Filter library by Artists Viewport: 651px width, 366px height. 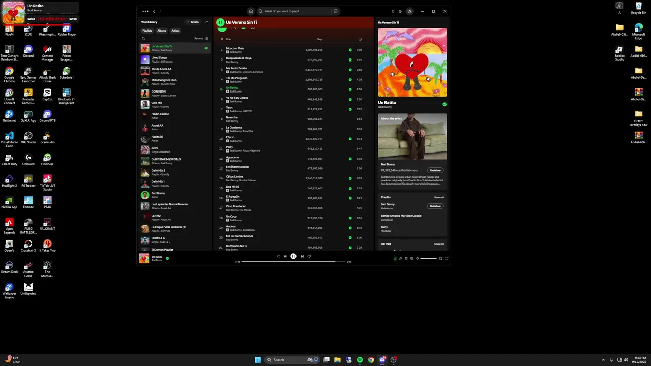pyautogui.click(x=175, y=30)
